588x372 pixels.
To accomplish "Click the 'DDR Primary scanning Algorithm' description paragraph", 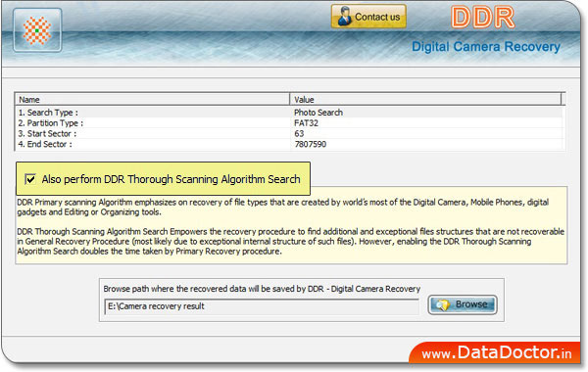I will click(283, 208).
